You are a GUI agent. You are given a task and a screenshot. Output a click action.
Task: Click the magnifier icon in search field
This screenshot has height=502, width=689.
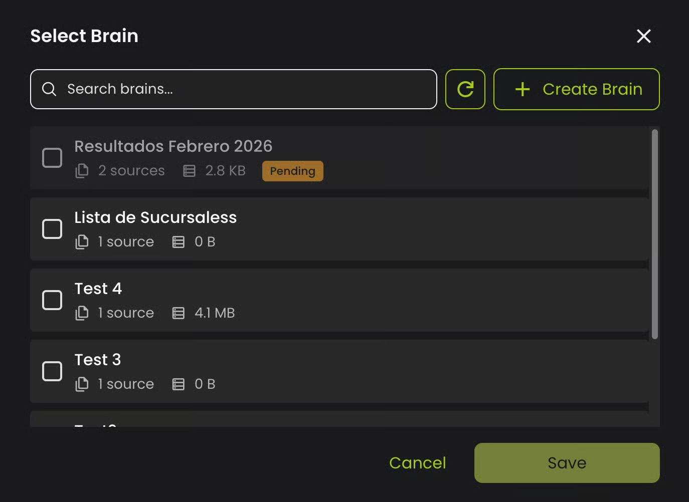point(49,89)
